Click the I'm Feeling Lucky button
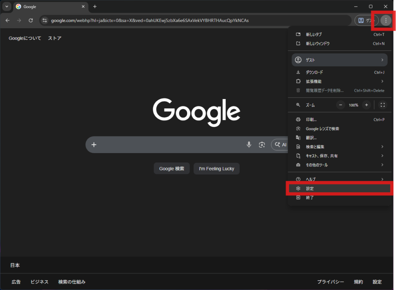 217,169
